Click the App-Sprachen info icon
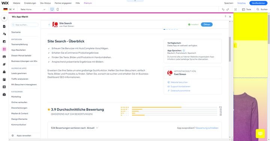This screenshot has width=270, height=141. (184, 50)
